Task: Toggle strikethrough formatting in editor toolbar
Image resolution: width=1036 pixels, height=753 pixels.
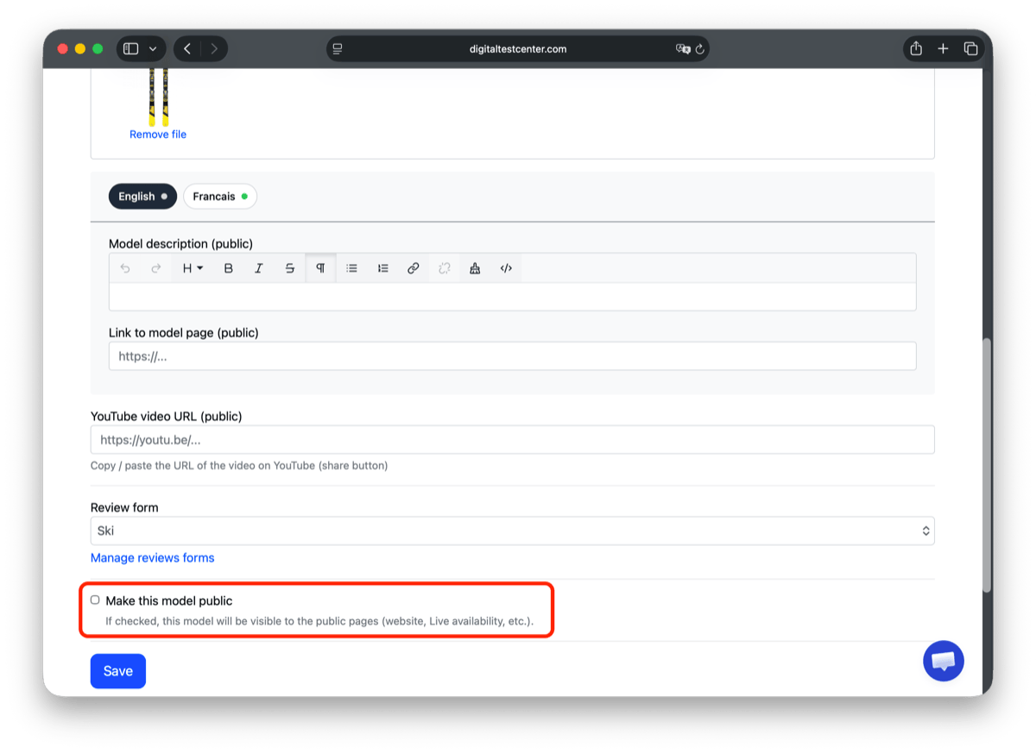Action: point(290,268)
